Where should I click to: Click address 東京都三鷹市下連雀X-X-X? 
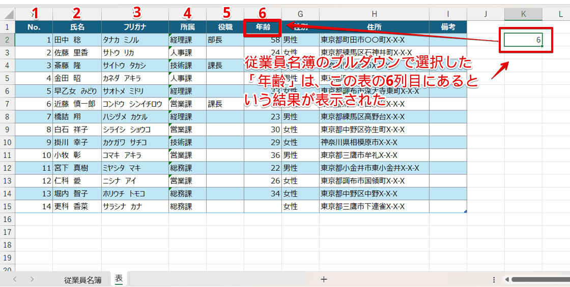point(374,206)
